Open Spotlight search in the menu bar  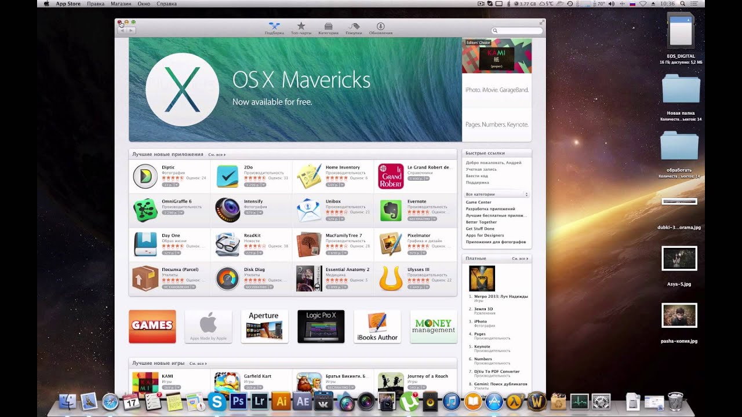(684, 3)
